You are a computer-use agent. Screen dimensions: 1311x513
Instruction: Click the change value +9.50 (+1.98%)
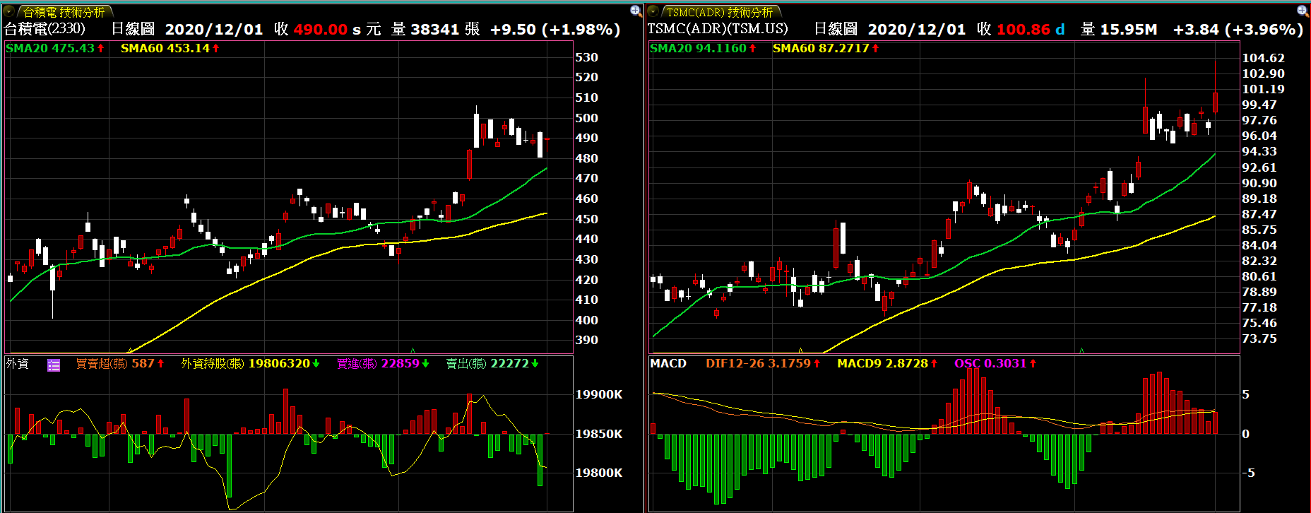555,30
